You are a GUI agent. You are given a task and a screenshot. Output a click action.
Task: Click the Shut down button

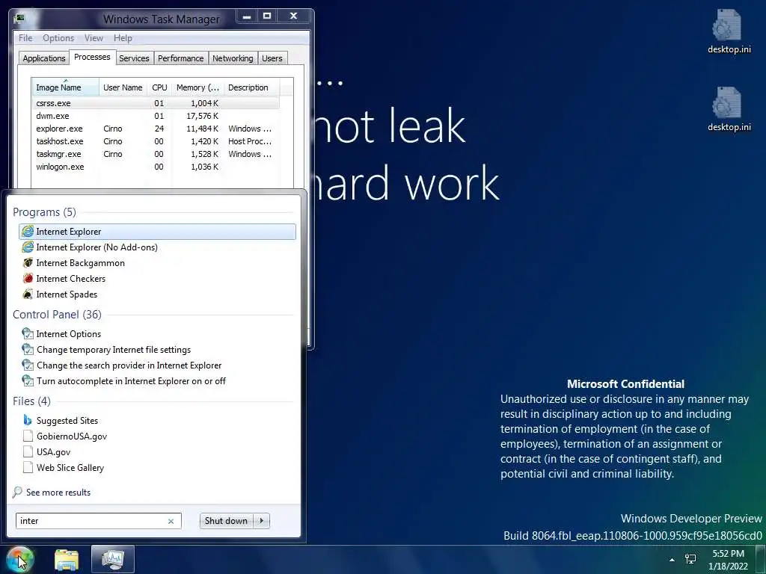226,521
